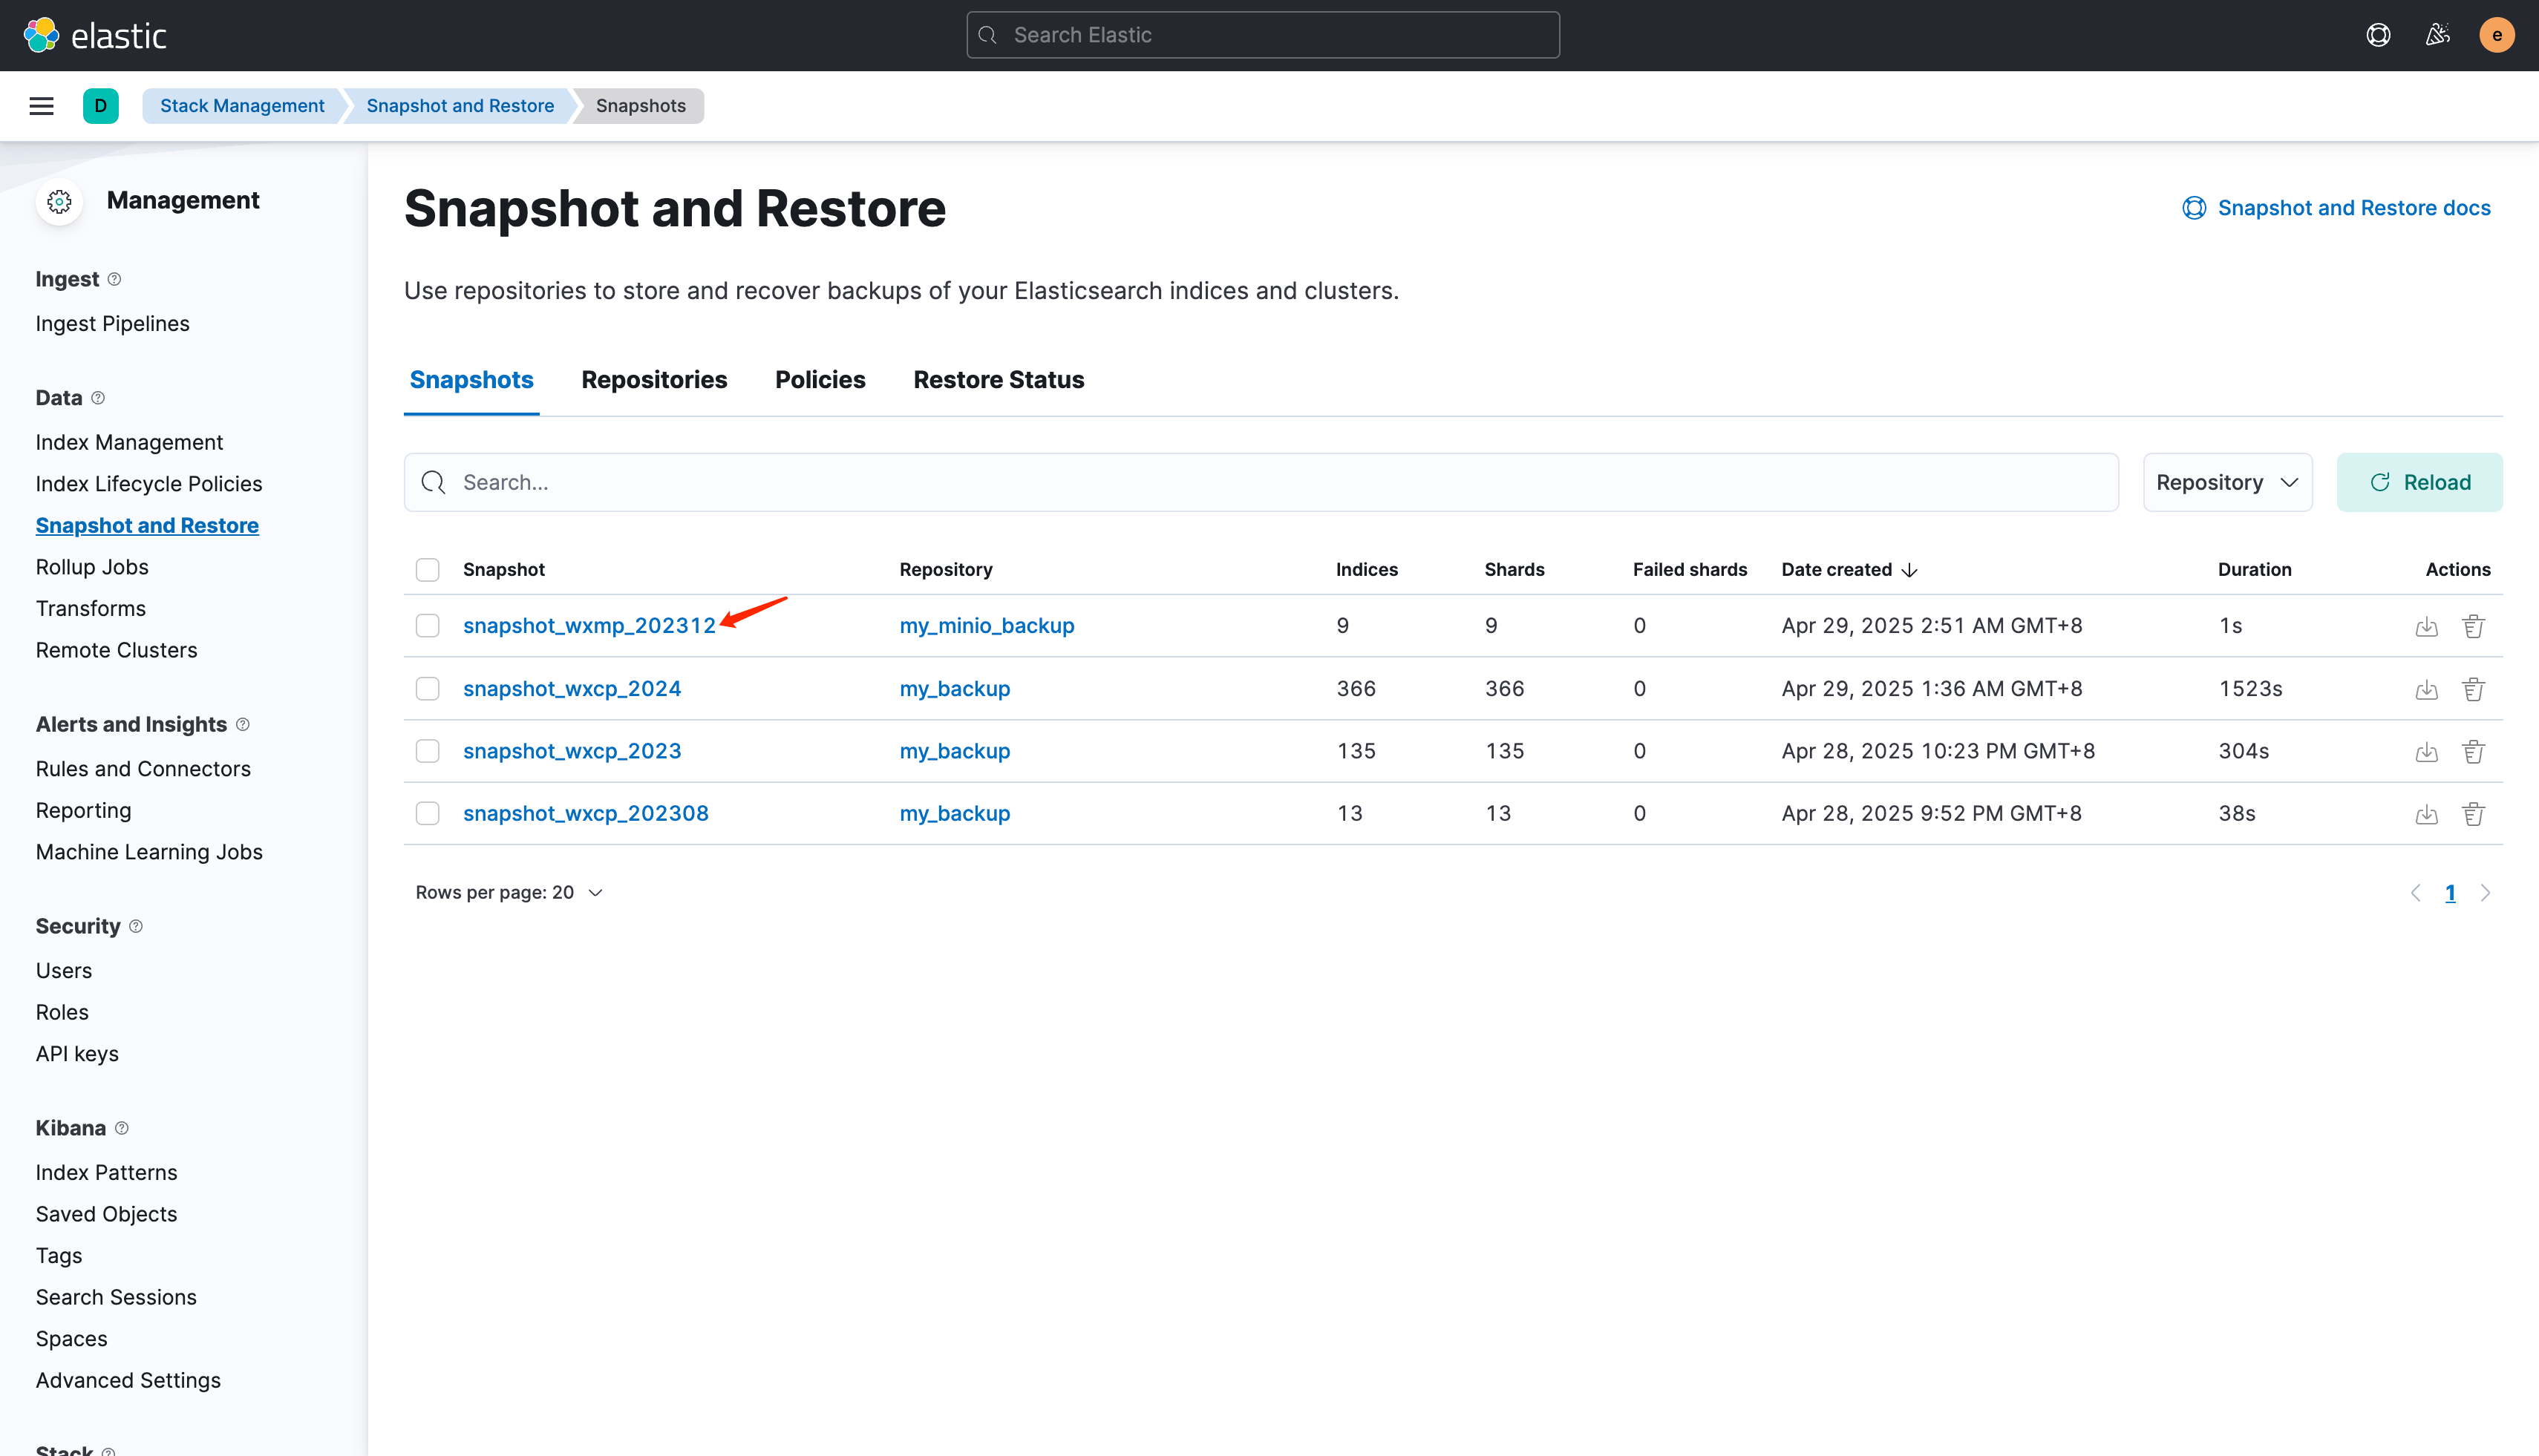This screenshot has height=1456, width=2539.
Task: Switch to the Repositories tab
Action: tap(653, 380)
